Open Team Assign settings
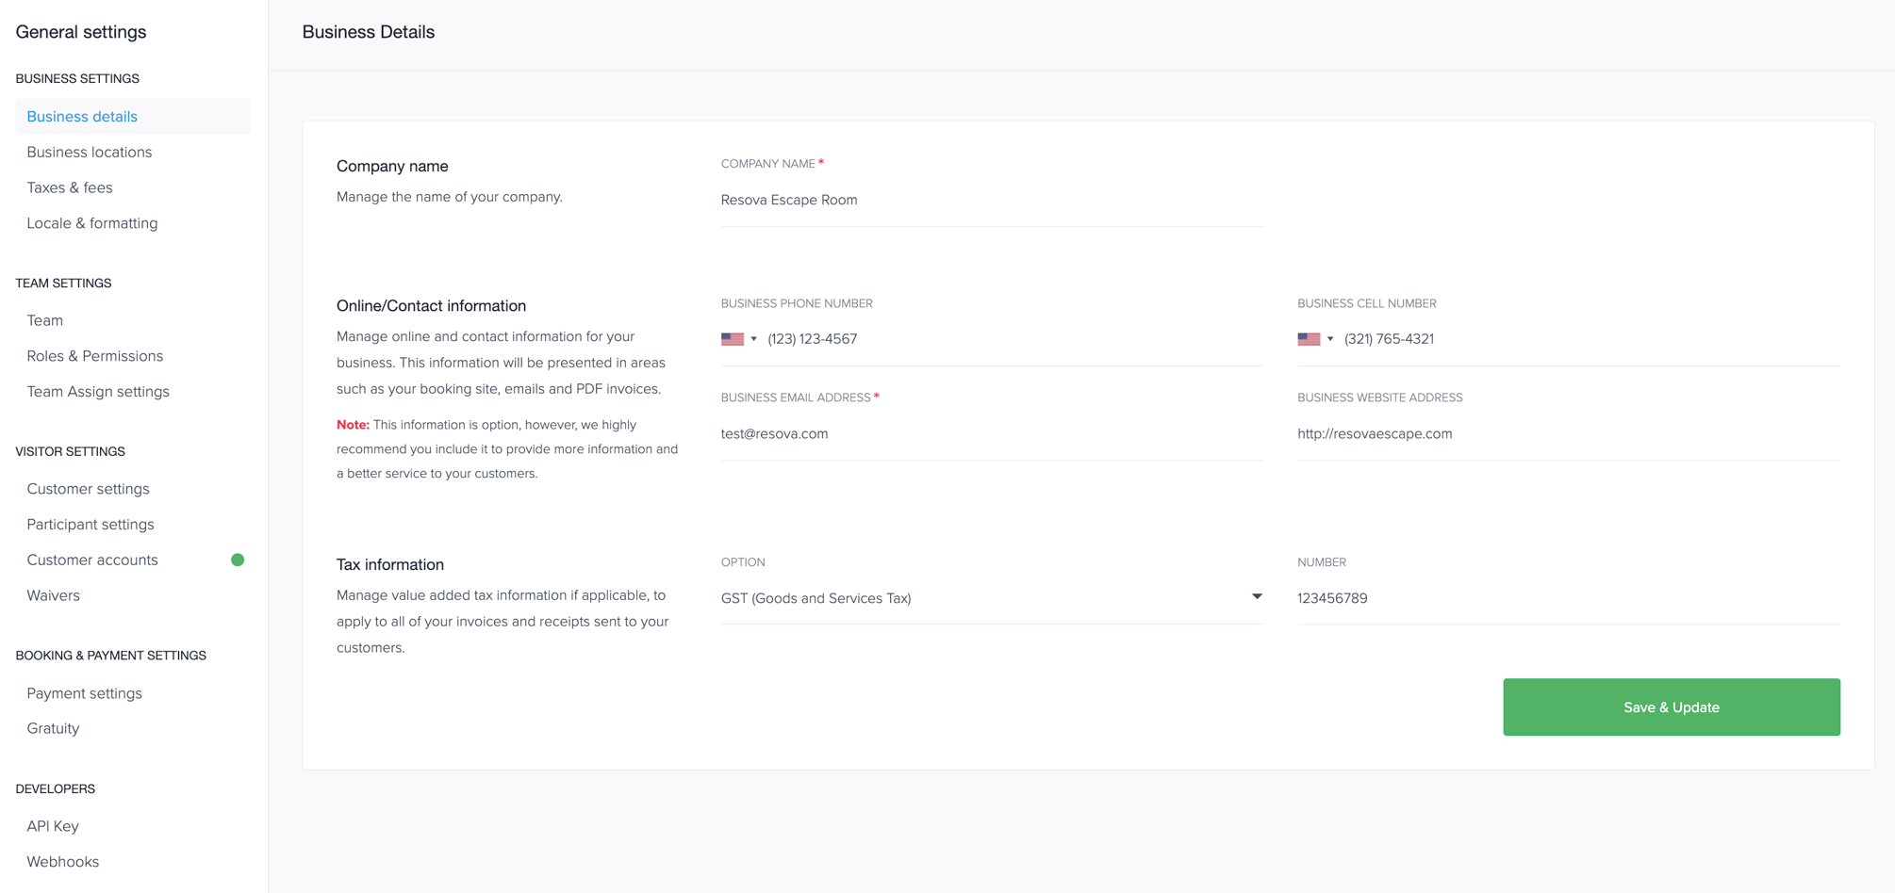 click(x=98, y=391)
